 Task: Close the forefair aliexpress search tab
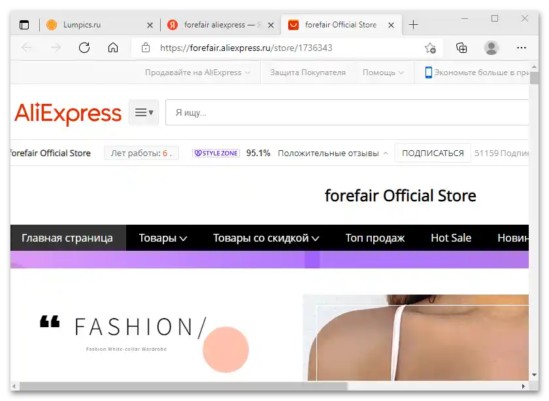tap(271, 25)
